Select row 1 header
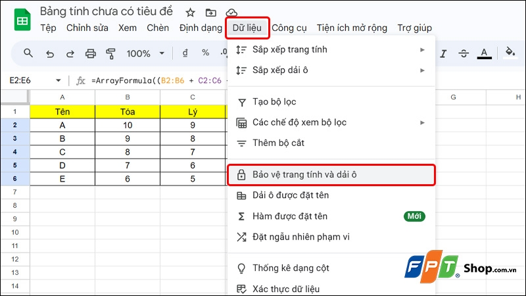The image size is (526, 296). (x=14, y=111)
